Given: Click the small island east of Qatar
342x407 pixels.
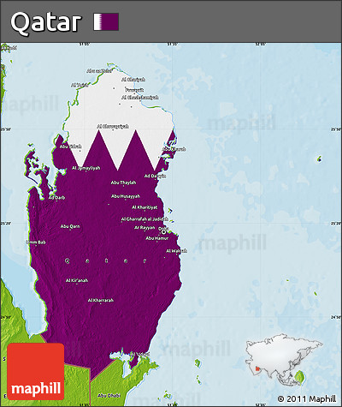Looking at the screenshot, I should tap(320, 159).
